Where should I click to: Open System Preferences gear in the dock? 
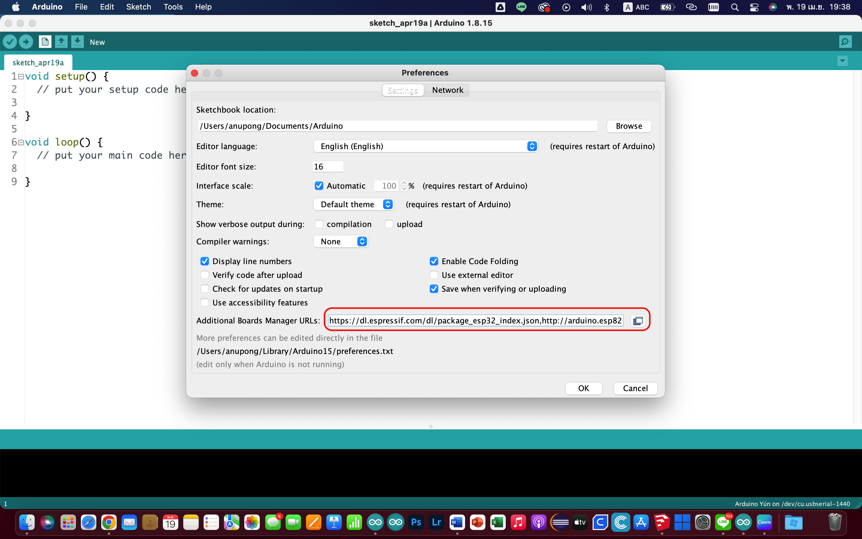click(x=703, y=523)
